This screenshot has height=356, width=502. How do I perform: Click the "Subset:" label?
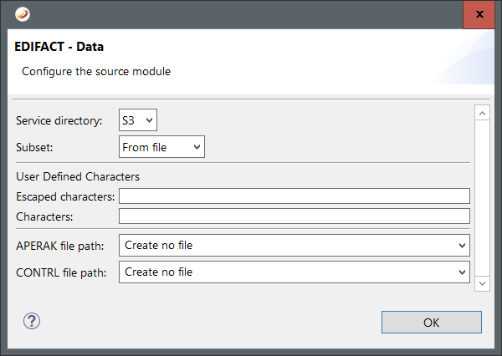[35, 147]
